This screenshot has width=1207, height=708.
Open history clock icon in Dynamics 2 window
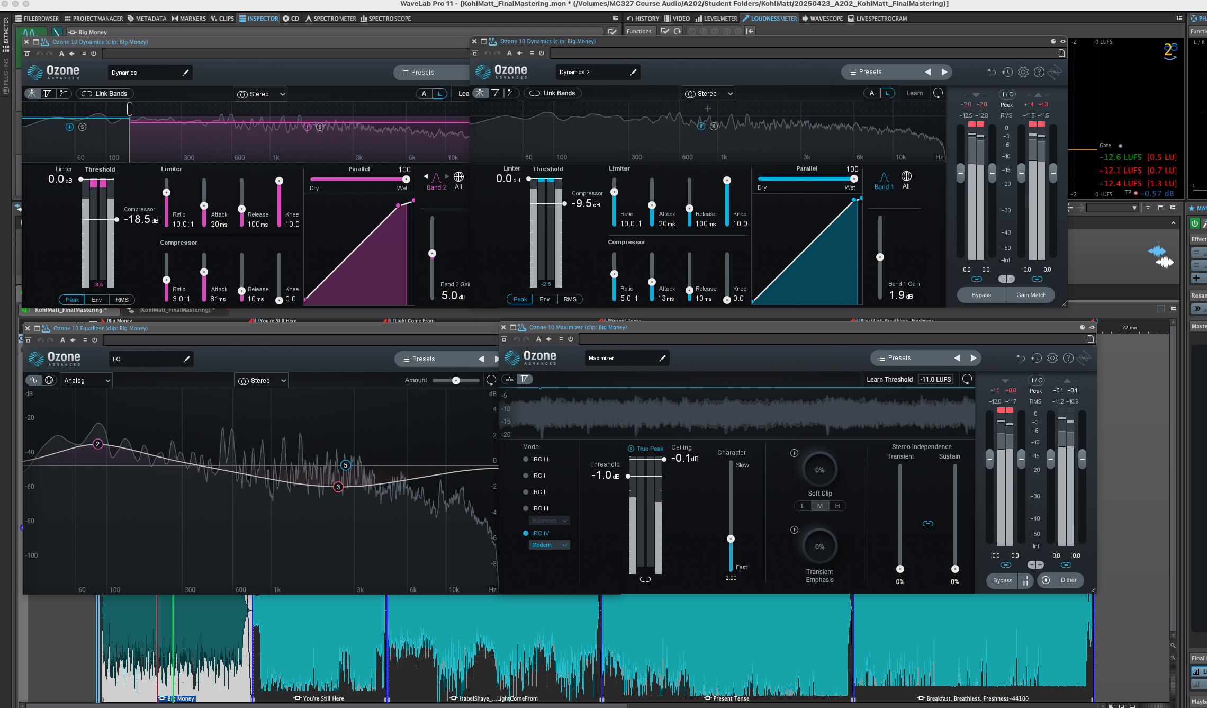[x=1007, y=72]
